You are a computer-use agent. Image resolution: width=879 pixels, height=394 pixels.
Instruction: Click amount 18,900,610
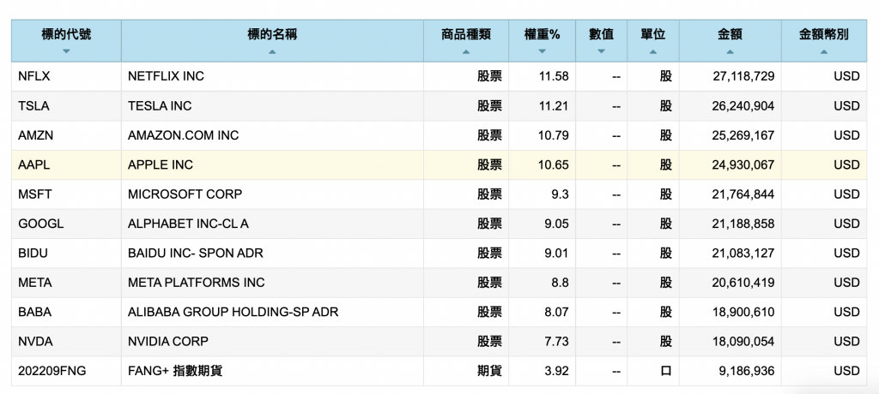coord(744,312)
